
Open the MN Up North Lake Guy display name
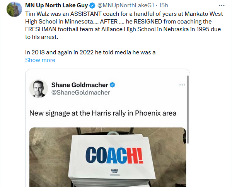[56, 6]
